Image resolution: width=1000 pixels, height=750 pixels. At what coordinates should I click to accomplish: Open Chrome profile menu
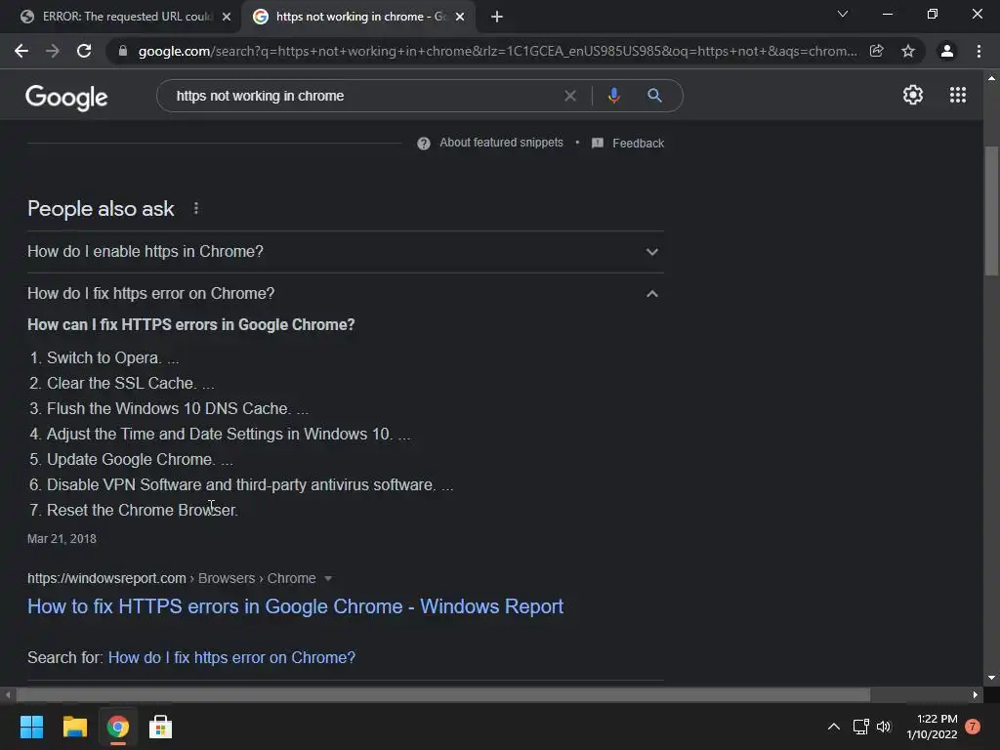tap(947, 51)
